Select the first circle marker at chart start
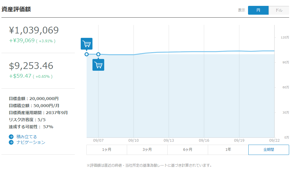This screenshot has width=295, height=169. click(x=87, y=54)
